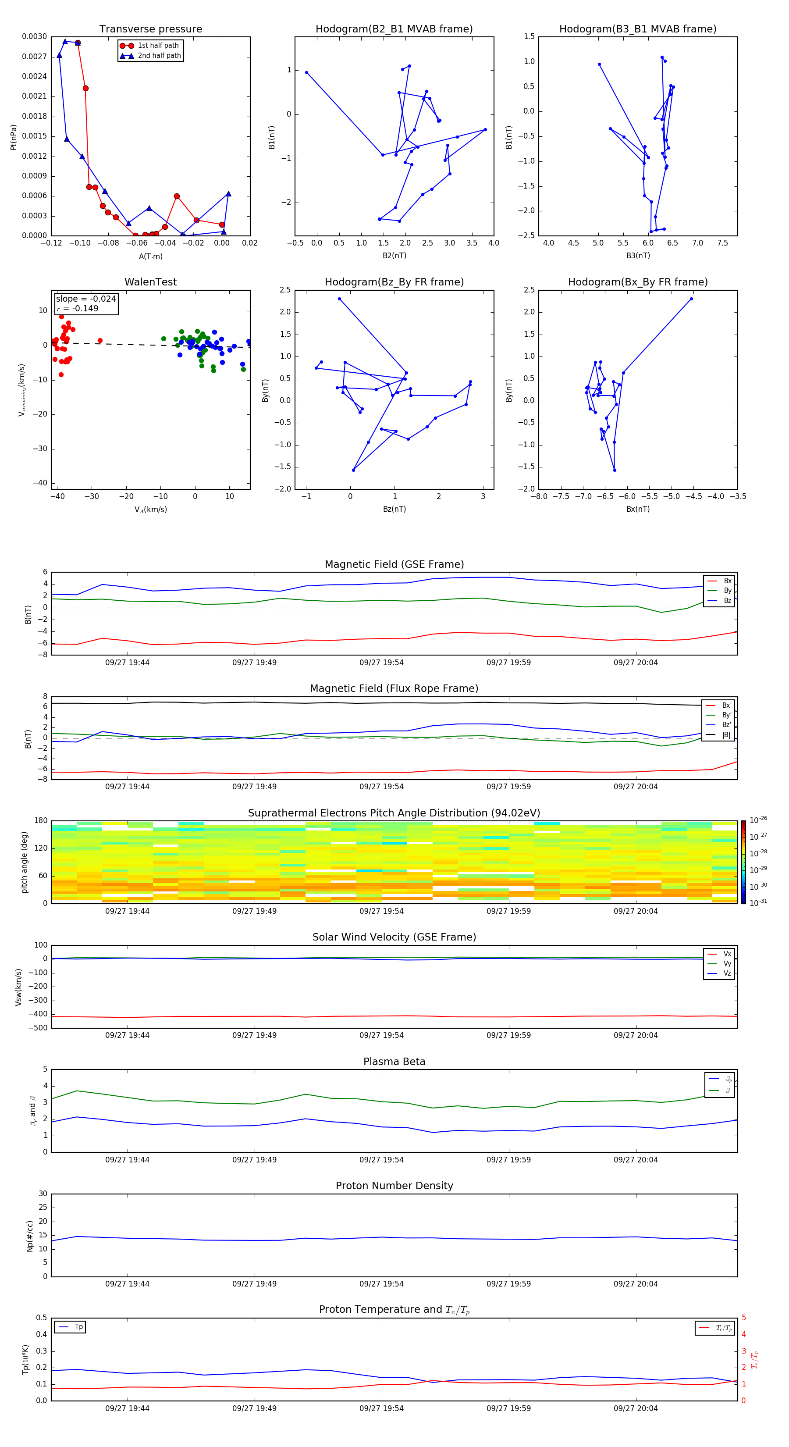Click the 'Transverse pressure' plot title
The width and height of the screenshot is (789, 1447).
[150, 29]
